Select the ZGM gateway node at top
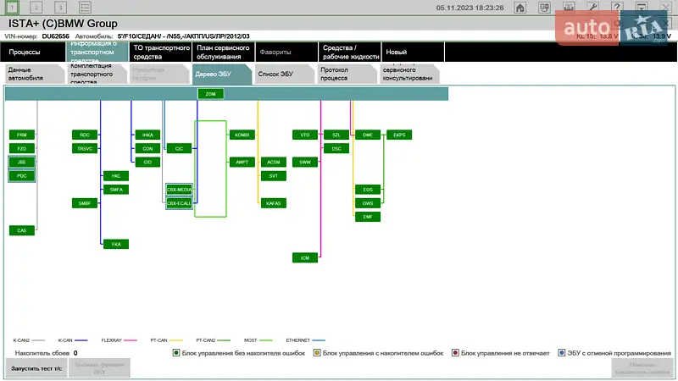Image resolution: width=678 pixels, height=381 pixels. (x=210, y=94)
